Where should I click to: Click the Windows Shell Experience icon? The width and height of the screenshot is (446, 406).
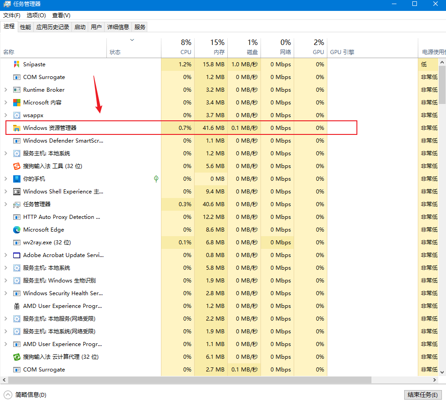[x=17, y=192]
